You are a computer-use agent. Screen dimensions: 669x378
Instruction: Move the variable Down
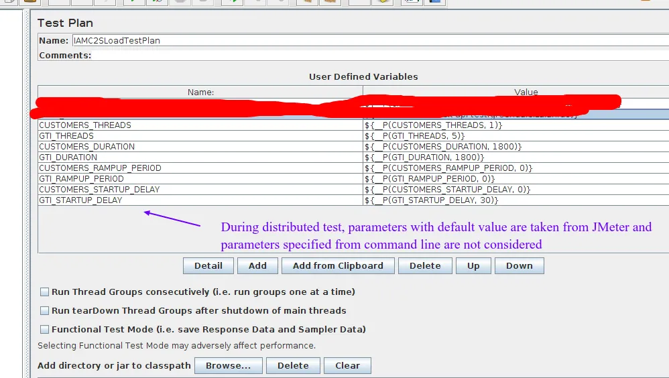(520, 266)
